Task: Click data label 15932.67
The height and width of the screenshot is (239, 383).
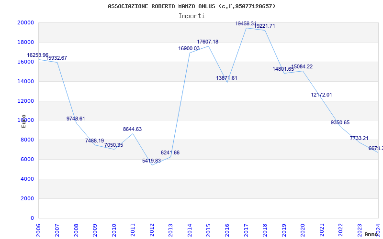Action: click(x=56, y=58)
